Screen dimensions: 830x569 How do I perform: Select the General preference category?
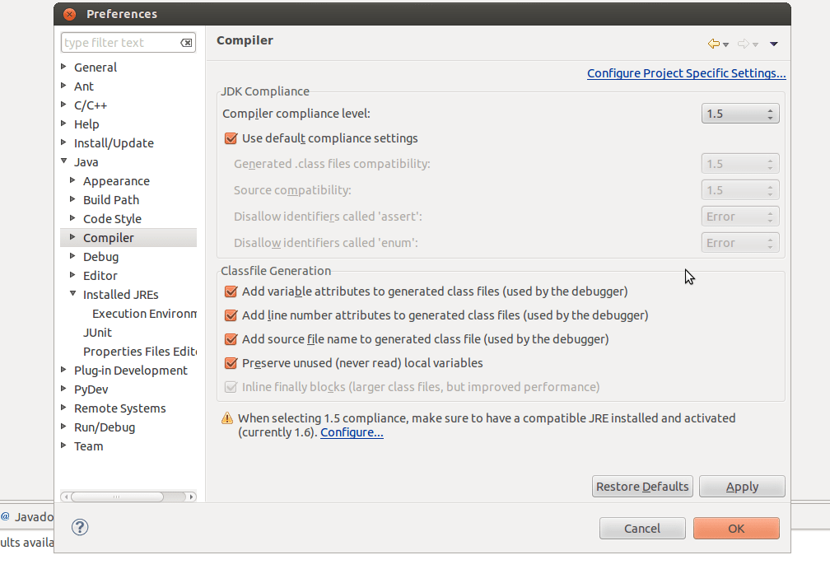pos(96,68)
